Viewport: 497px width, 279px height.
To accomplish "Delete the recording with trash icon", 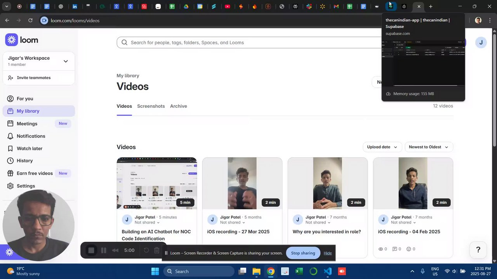I will (x=157, y=250).
